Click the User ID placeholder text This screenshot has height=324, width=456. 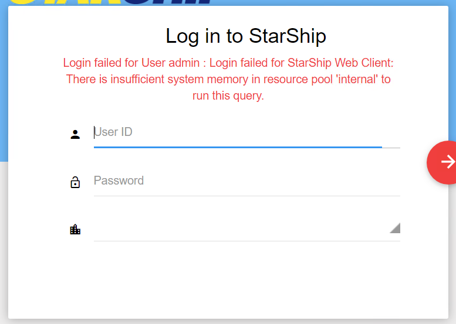click(113, 132)
